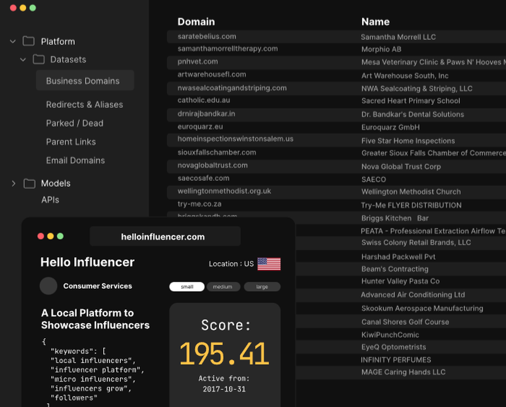This screenshot has height=407, width=506.
Task: Select the large size pill
Action: coord(262,287)
